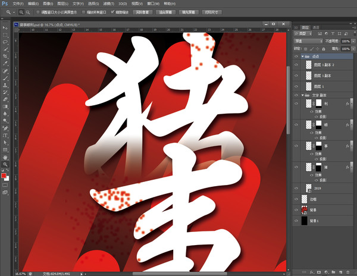Select the Eraser tool
Viewport: 357px width, 276px height.
pyautogui.click(x=5, y=99)
